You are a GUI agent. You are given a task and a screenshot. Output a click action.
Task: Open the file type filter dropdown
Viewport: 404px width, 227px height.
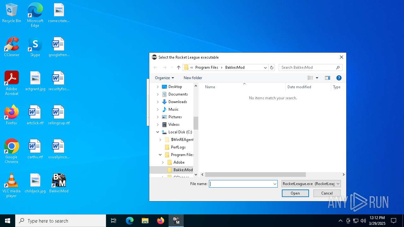[x=338, y=184]
